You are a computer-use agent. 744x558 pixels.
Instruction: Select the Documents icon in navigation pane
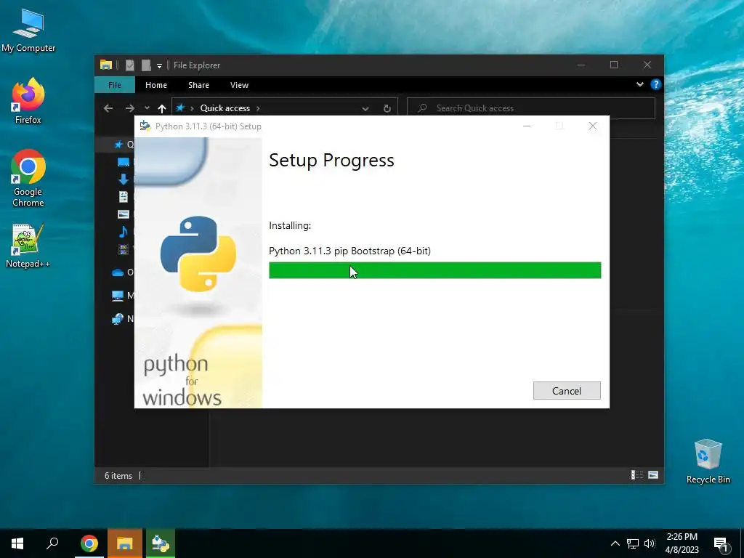[124, 196]
